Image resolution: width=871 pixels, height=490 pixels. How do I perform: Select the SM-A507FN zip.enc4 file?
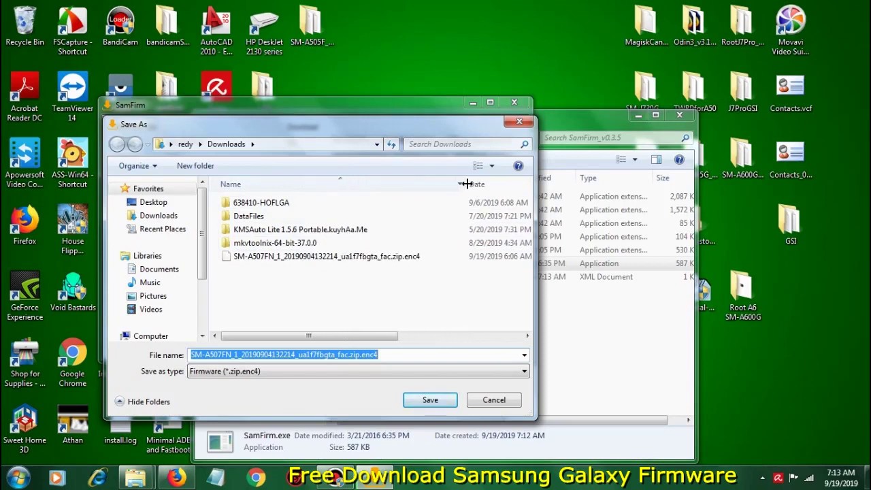(x=327, y=257)
